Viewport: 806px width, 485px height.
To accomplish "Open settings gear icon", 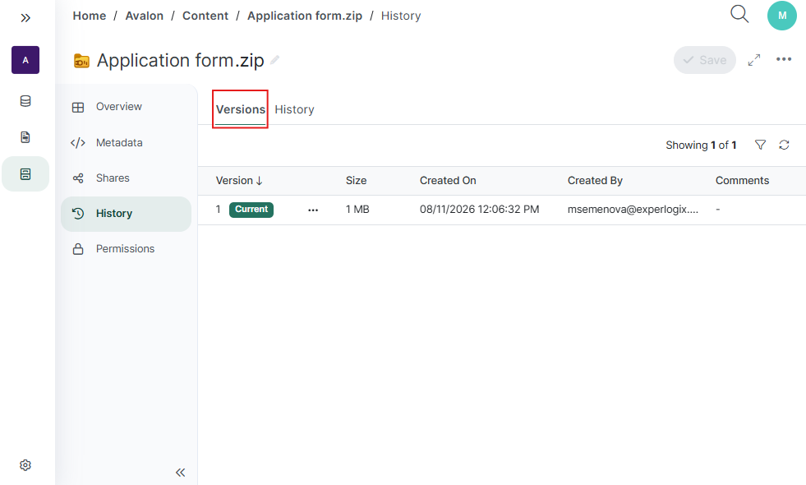I will (x=25, y=465).
